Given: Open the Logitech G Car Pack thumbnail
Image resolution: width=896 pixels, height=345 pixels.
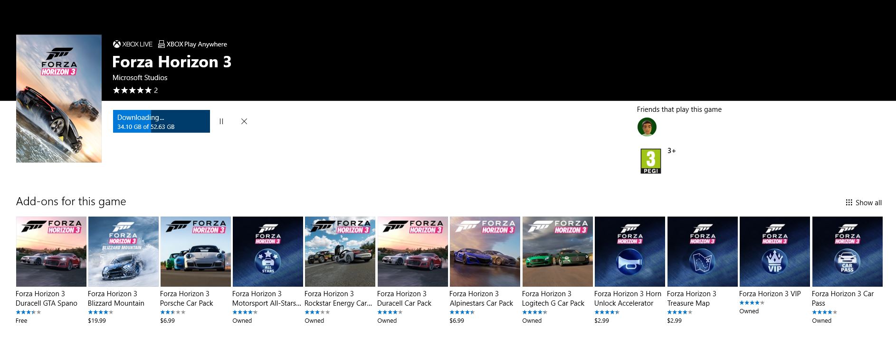Looking at the screenshot, I should tap(558, 252).
